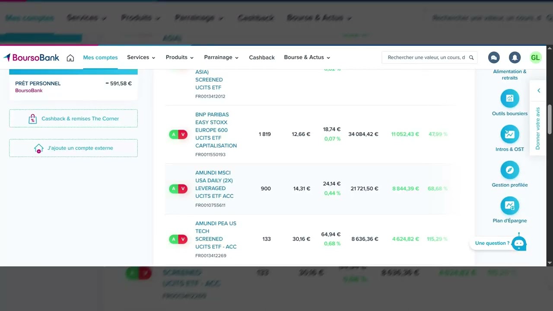
Task: Open Amundi PEA US Tech Screened ETF link
Action: (x=216, y=235)
